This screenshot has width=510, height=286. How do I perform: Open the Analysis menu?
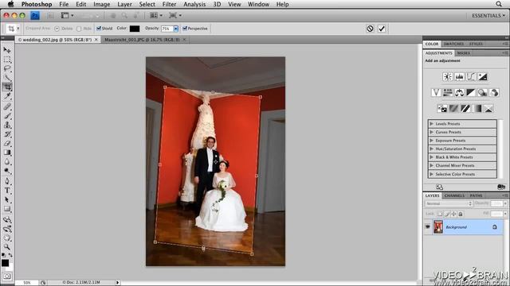(x=194, y=4)
